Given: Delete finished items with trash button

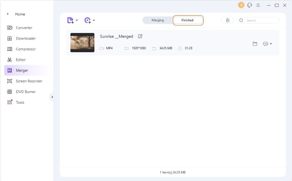Looking at the screenshot, I should tap(227, 20).
